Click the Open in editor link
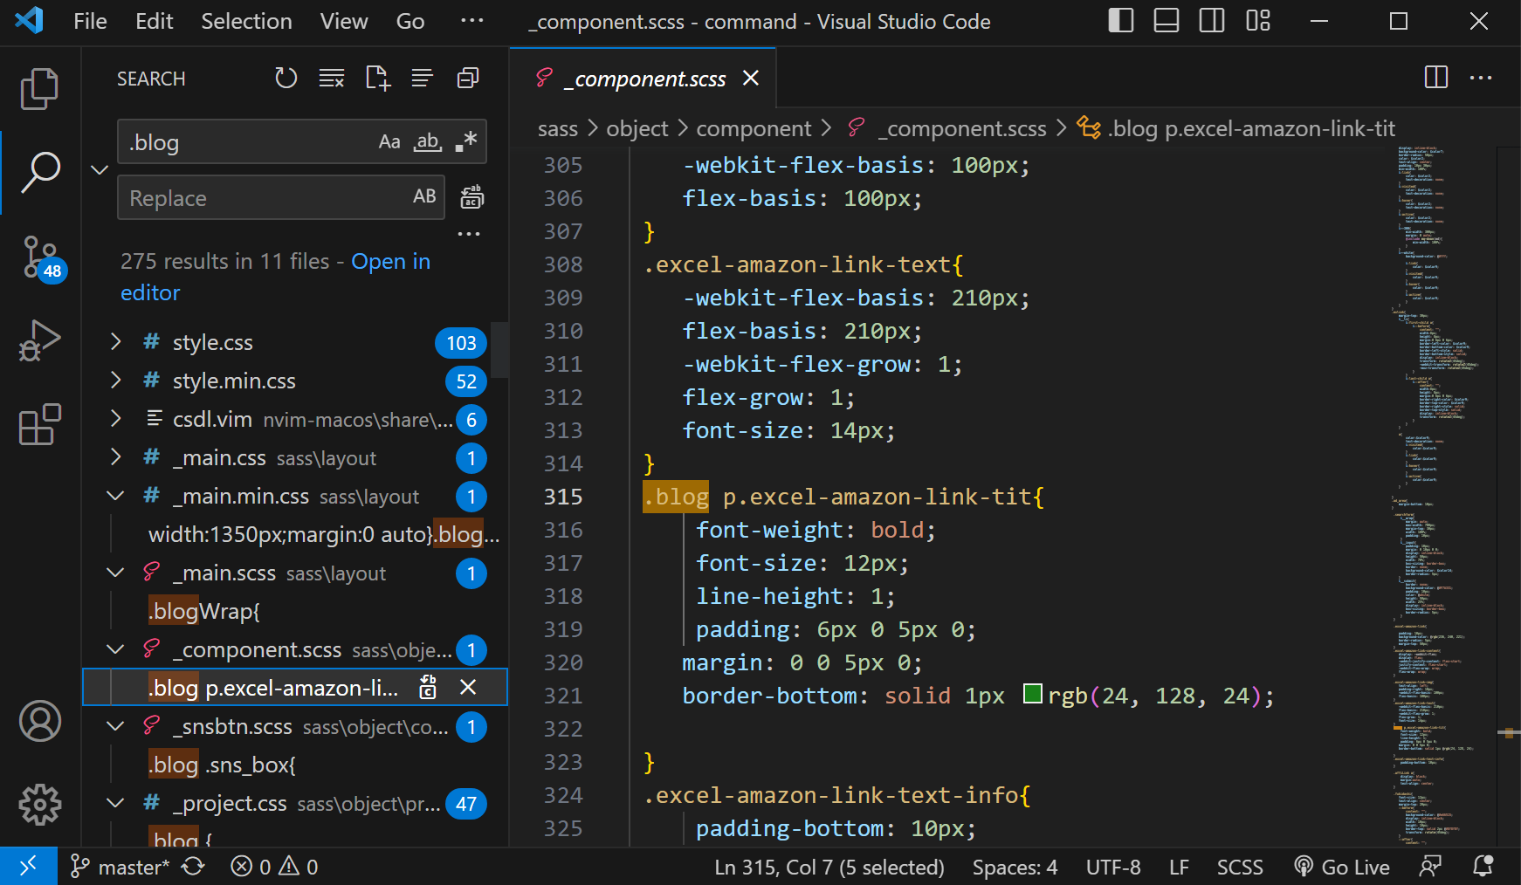Image resolution: width=1521 pixels, height=885 pixels. point(390,261)
